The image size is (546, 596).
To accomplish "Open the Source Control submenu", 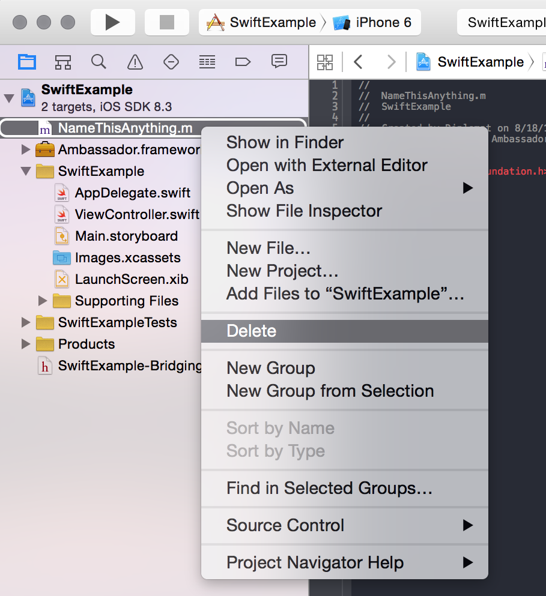I will pyautogui.click(x=345, y=526).
